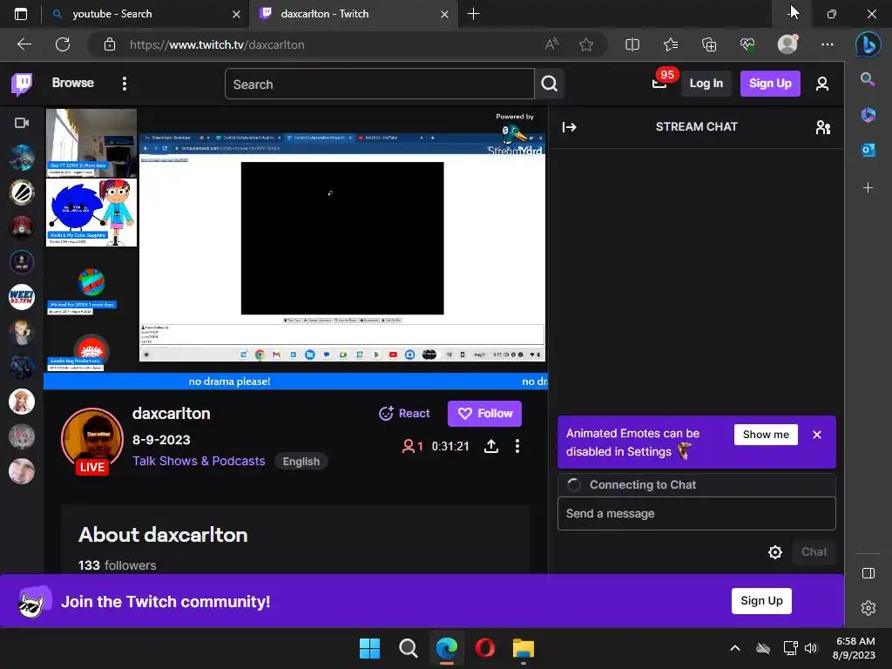
Task: Open the striped circle channel avatar in sidebar
Action: point(22,193)
